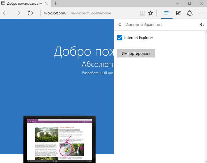Click the forward navigation arrow

pos(18,13)
